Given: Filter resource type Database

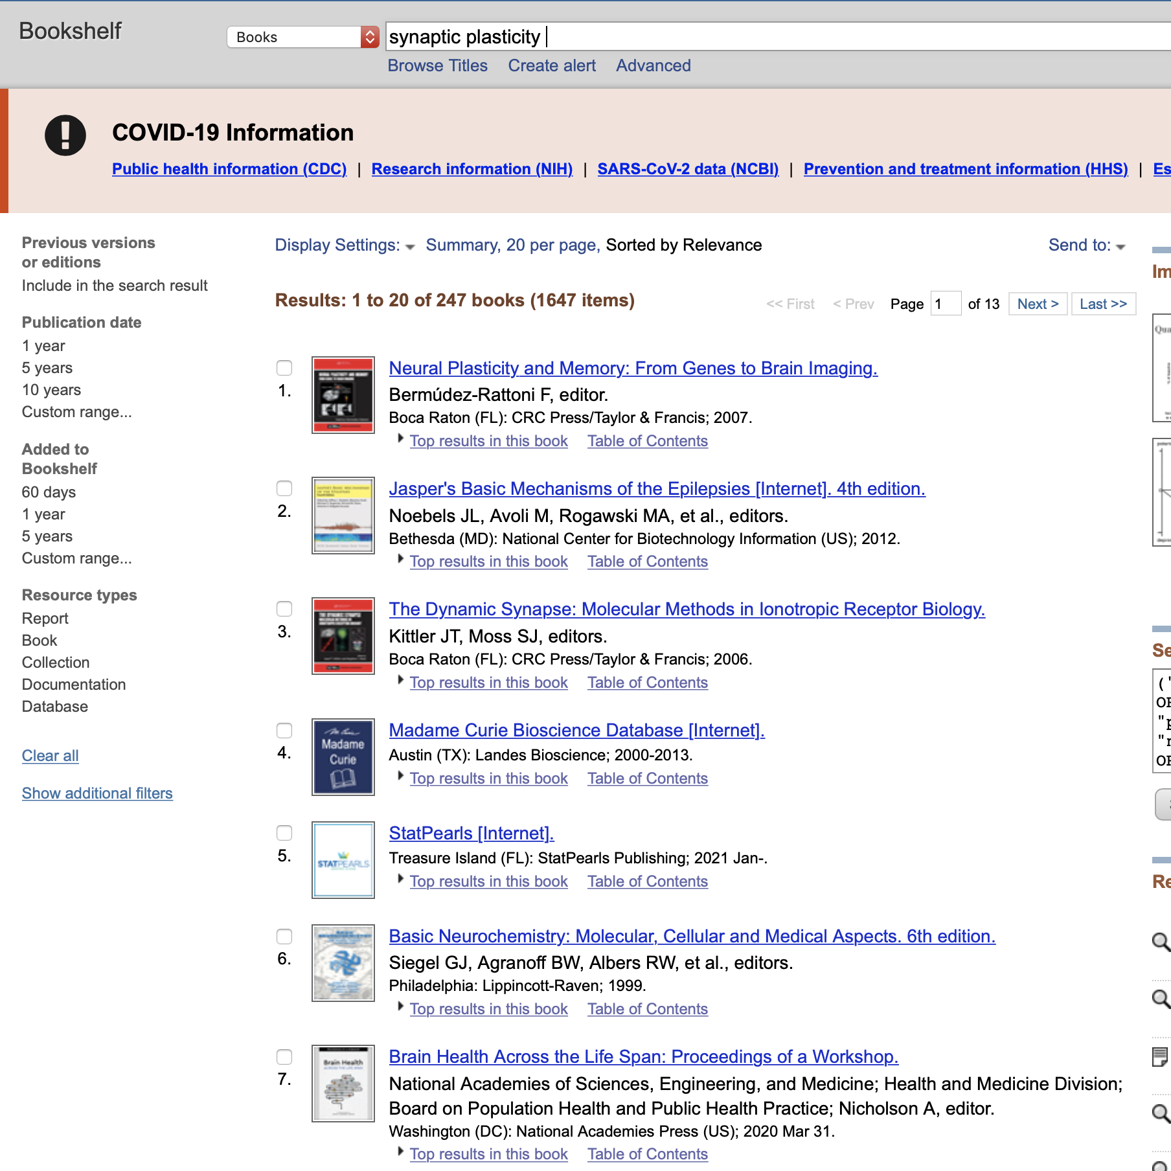Looking at the screenshot, I should click(x=54, y=707).
